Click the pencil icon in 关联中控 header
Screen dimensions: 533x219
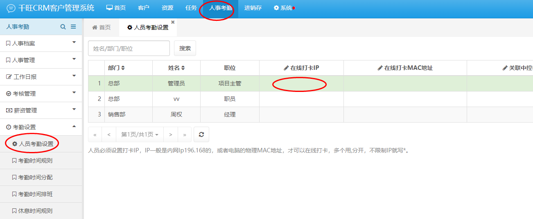point(505,68)
